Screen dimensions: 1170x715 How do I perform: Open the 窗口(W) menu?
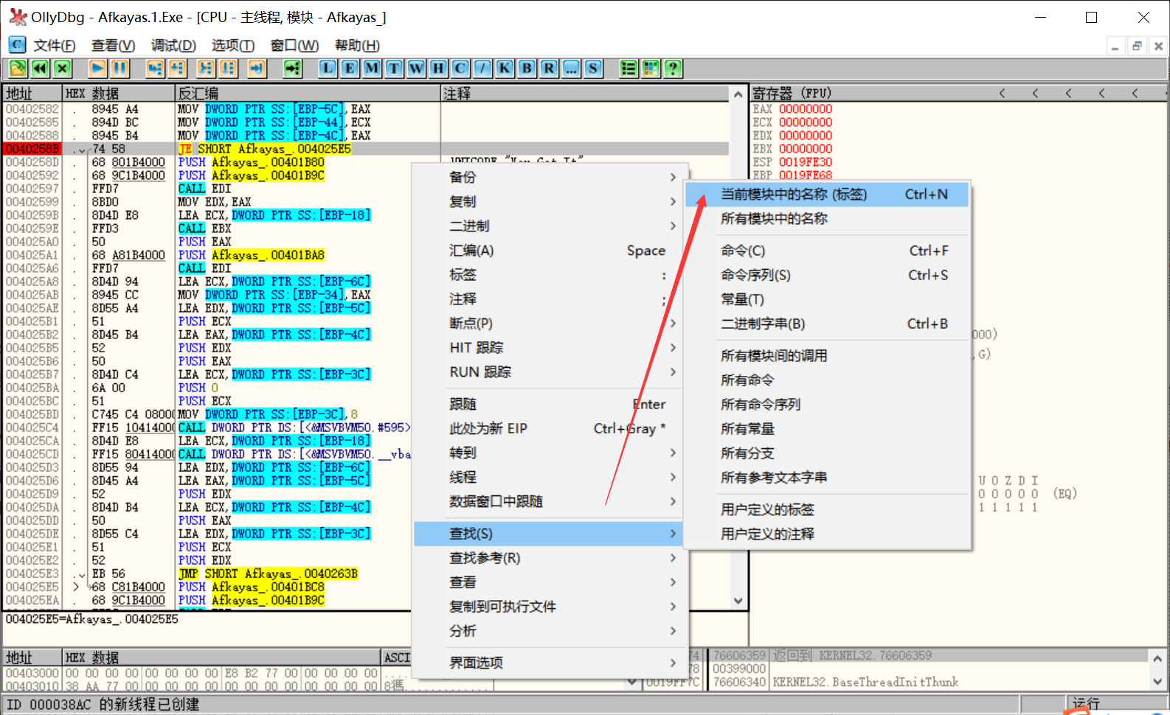point(294,46)
